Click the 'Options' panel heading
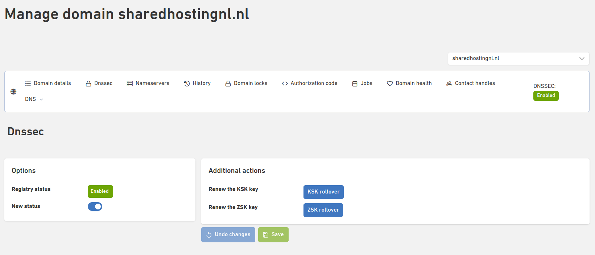This screenshot has width=595, height=255. pos(24,171)
